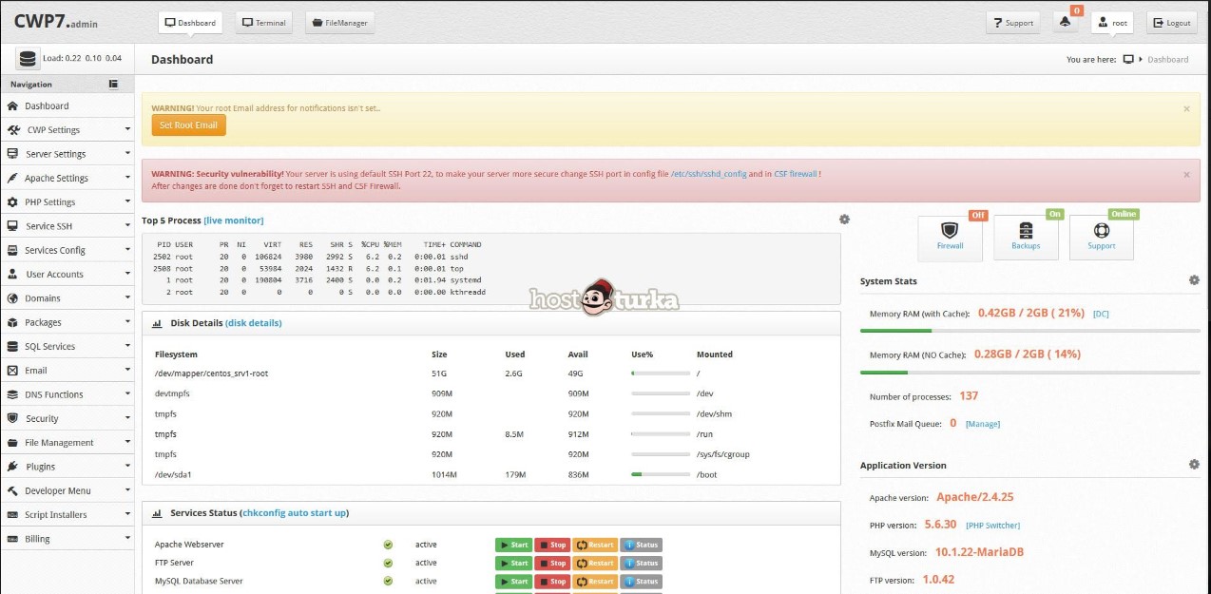Open System Stats settings gear

coord(1194,280)
